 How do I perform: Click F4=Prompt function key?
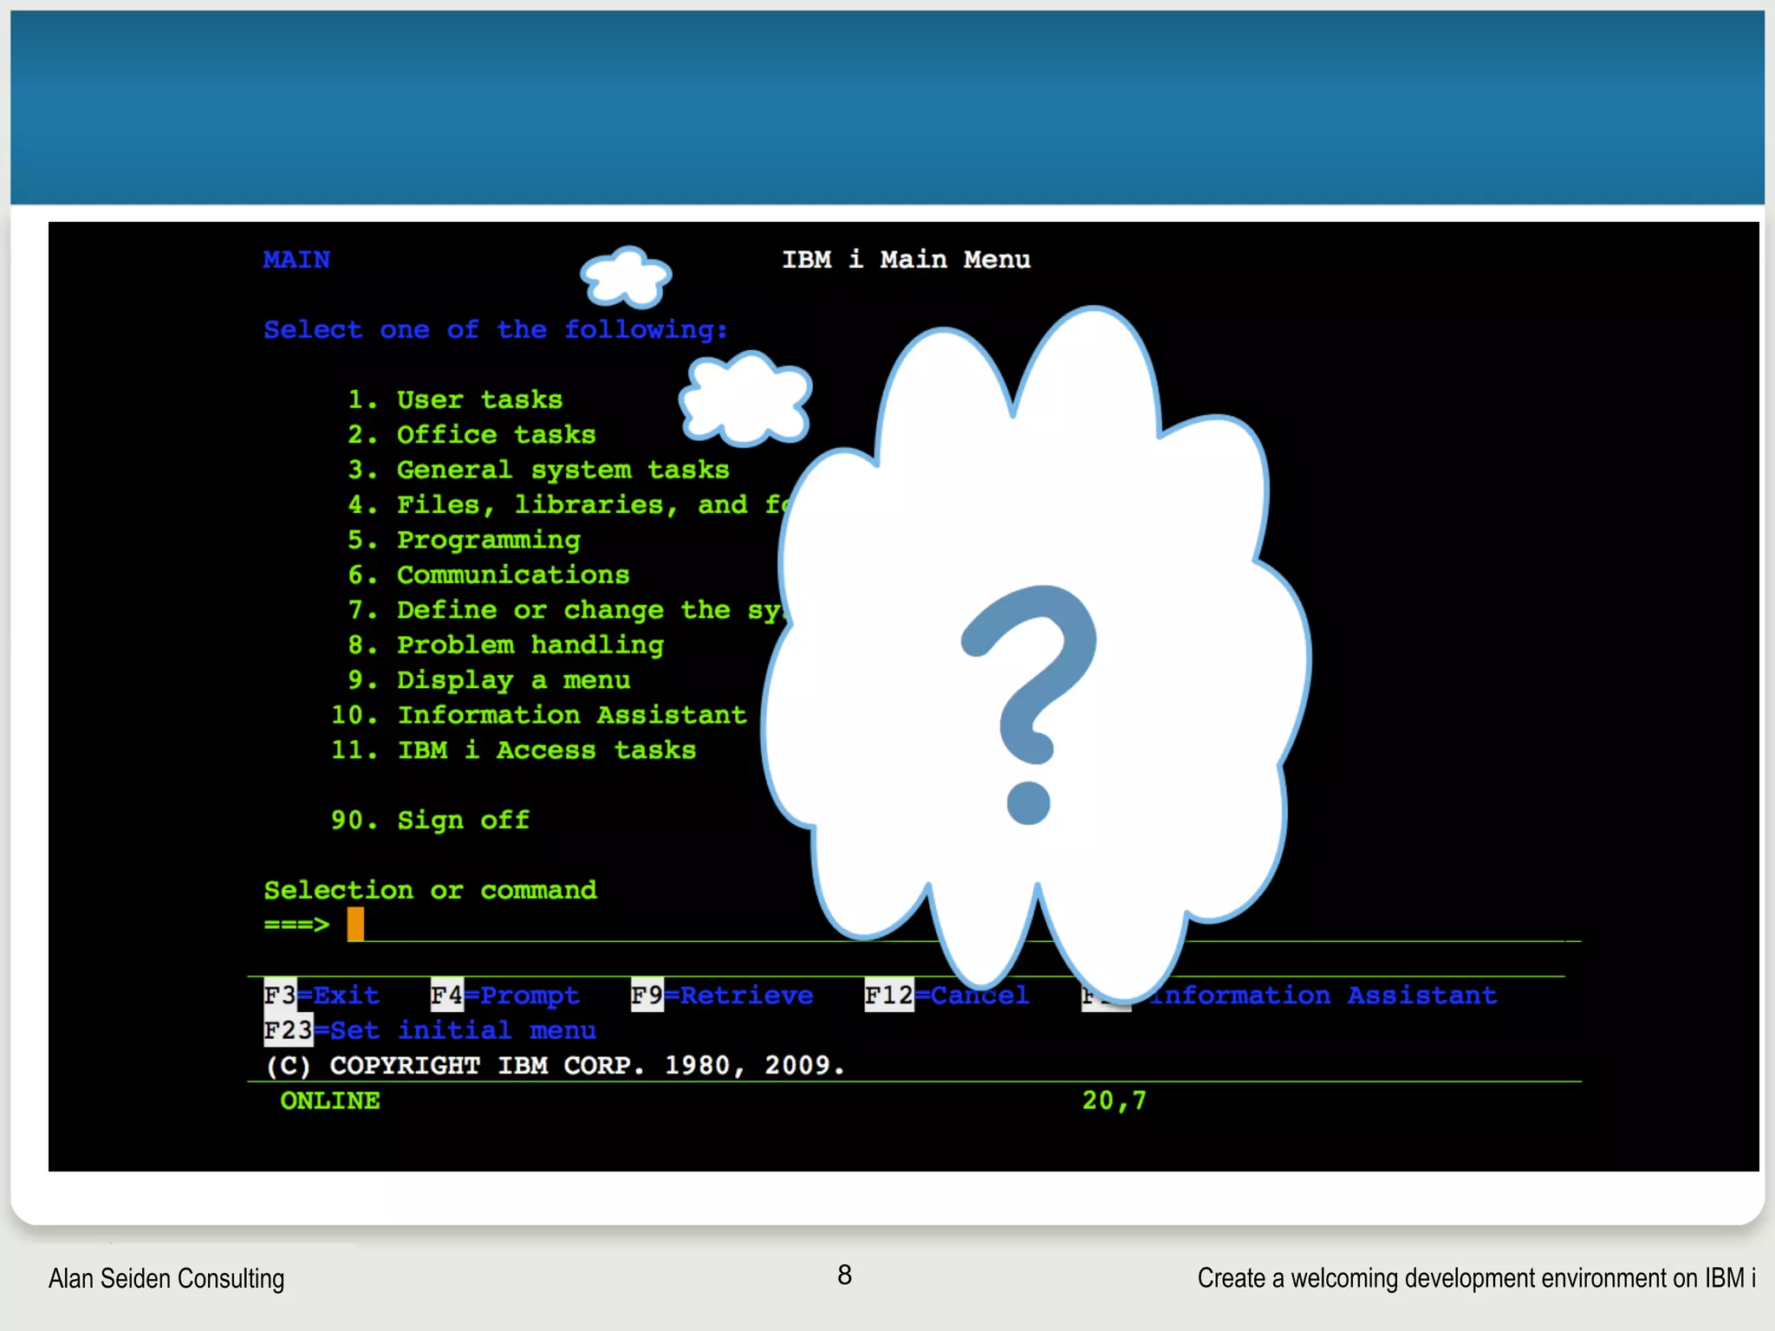(x=505, y=995)
